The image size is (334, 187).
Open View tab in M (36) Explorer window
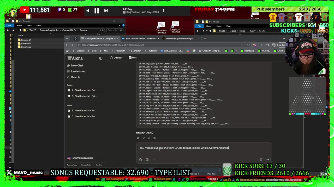pos(228,26)
